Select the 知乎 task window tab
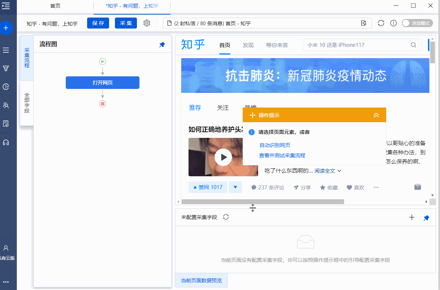The height and width of the screenshot is (290, 440). click(x=132, y=6)
